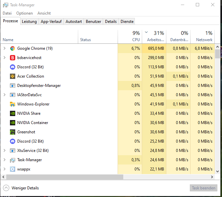Click the vertical scrollbar down arrow
This screenshot has width=222, height=197.
click(217, 171)
